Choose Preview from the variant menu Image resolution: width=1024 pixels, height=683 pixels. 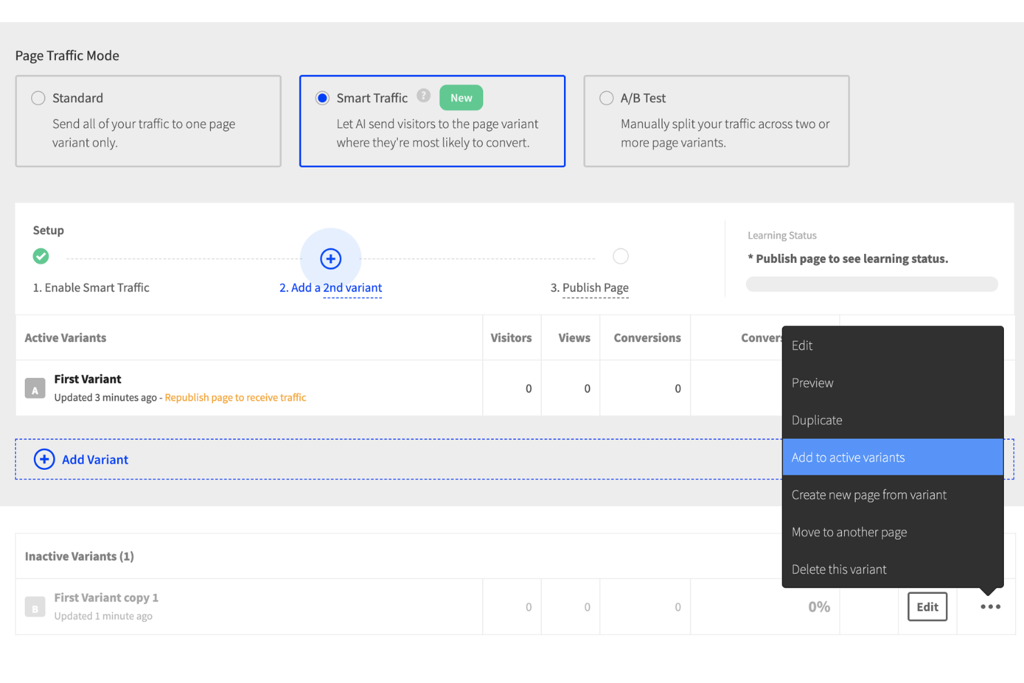pos(812,382)
